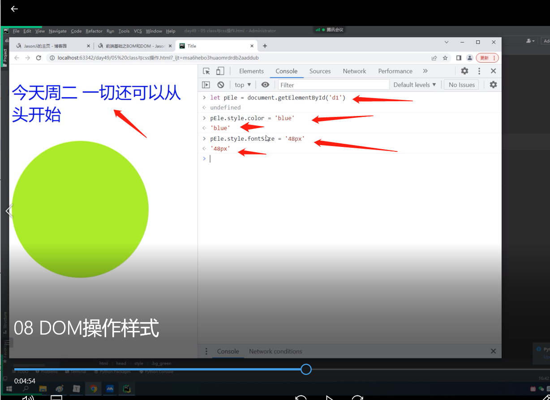
Task: Close the bottom DevTools drawer
Action: (x=493, y=351)
